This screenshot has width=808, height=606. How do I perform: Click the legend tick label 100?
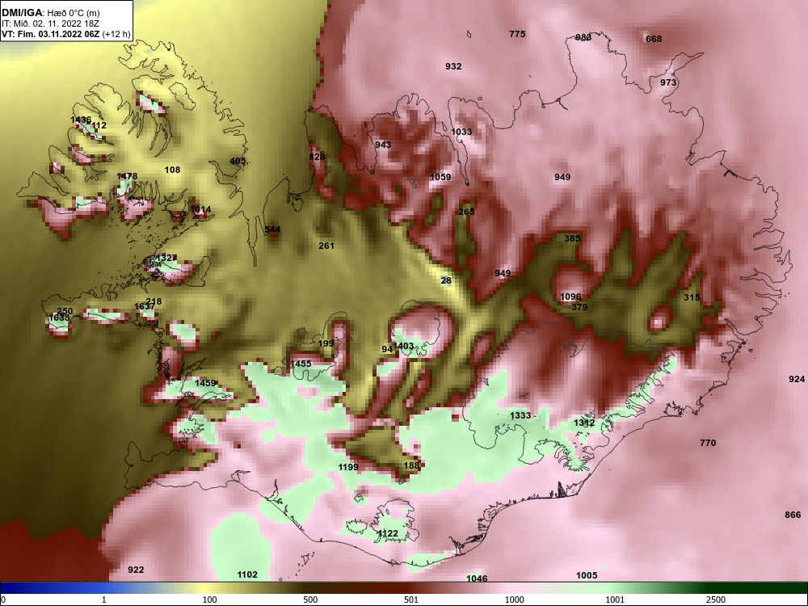click(209, 600)
